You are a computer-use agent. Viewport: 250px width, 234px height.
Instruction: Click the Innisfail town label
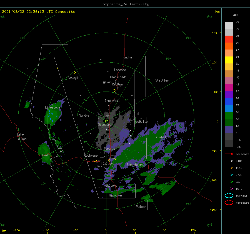tap(112, 101)
